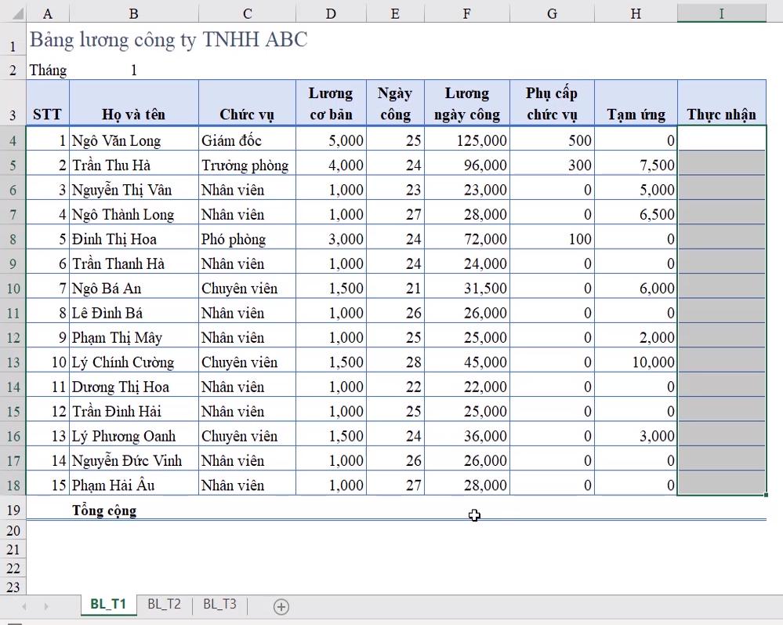Click the title 'Bảng lương công ty TNHH ABC'
This screenshot has width=783, height=625.
coord(169,40)
